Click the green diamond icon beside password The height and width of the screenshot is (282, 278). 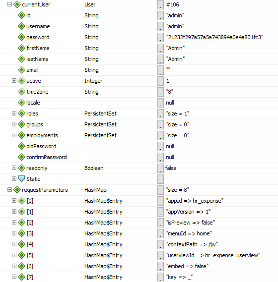click(x=21, y=37)
